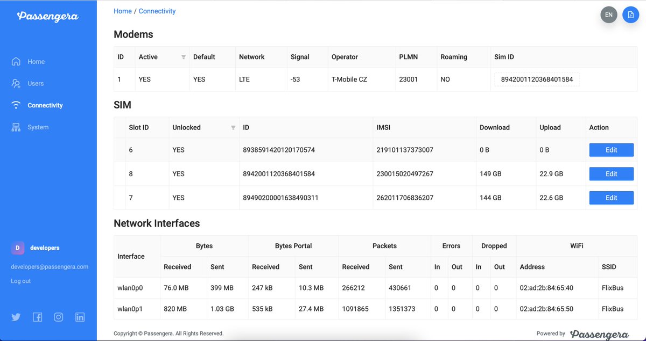Screen dimensions: 646x341
Task: Click the blue document icon button top right
Action: click(x=631, y=14)
